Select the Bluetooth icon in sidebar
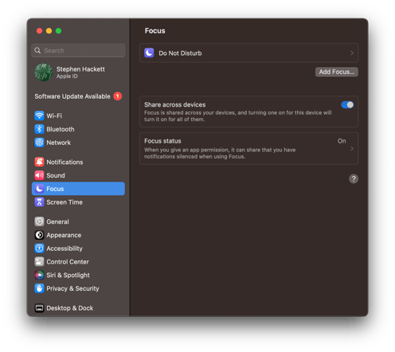This screenshot has width=395, height=352. click(39, 129)
